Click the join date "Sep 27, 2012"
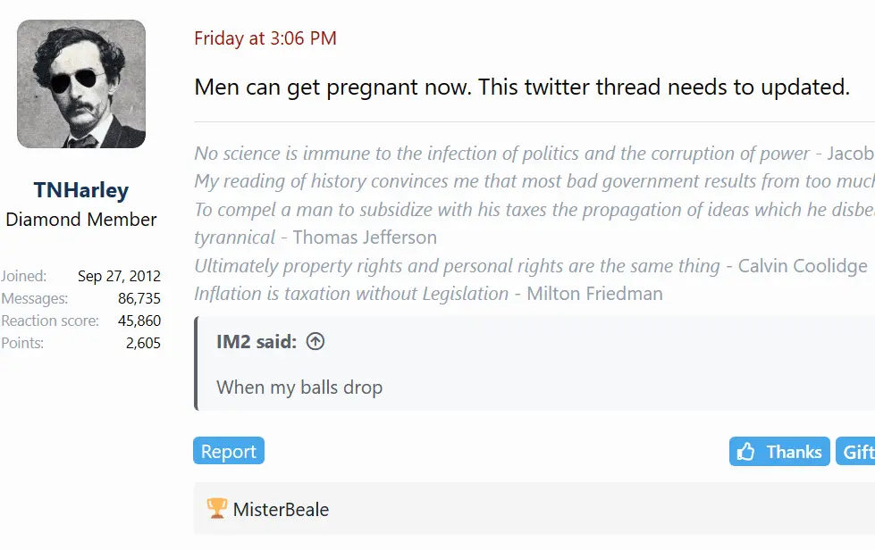The height and width of the screenshot is (550, 875). pyautogui.click(x=119, y=276)
